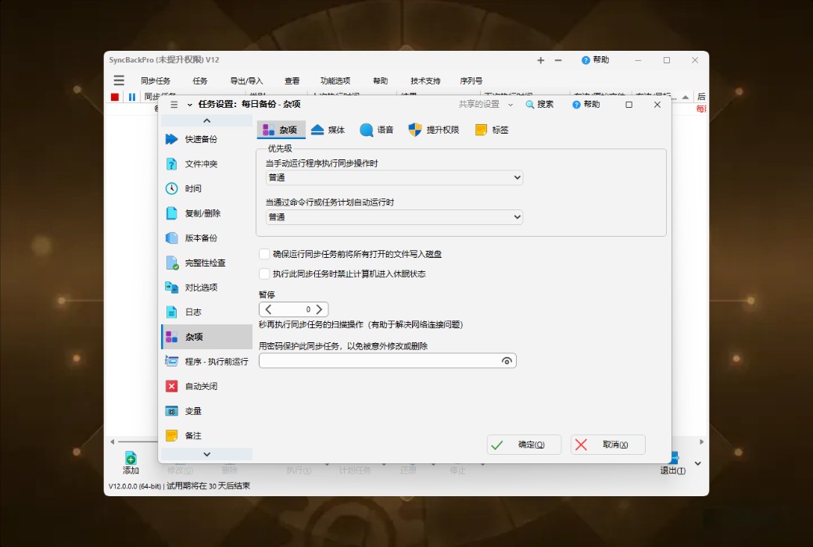Viewport: 813px width, 547px height.
Task: Expand the 共享的设置 dropdown
Action: pos(512,104)
